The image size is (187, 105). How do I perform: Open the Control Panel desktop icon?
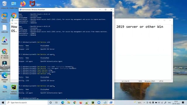(14, 5)
